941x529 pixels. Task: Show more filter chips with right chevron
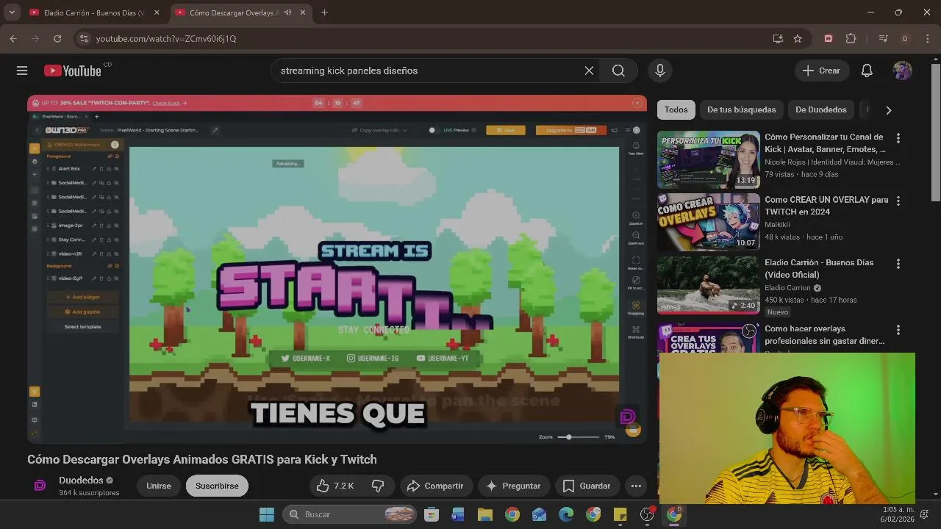[x=888, y=110]
